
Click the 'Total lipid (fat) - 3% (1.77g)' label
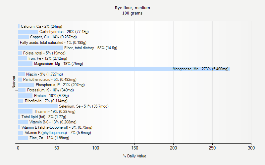pos(44,117)
